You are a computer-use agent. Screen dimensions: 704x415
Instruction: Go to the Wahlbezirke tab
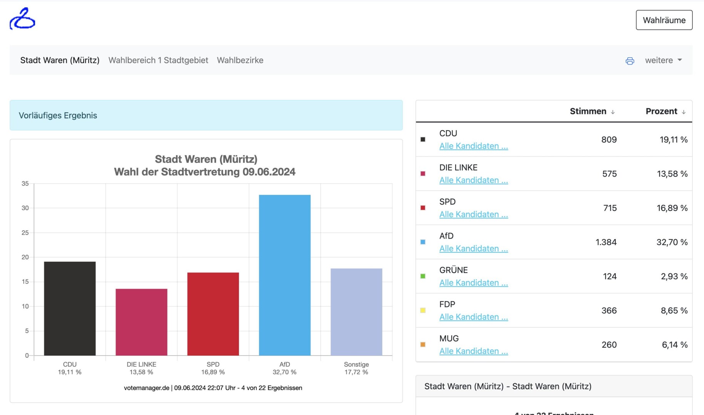[x=240, y=60]
